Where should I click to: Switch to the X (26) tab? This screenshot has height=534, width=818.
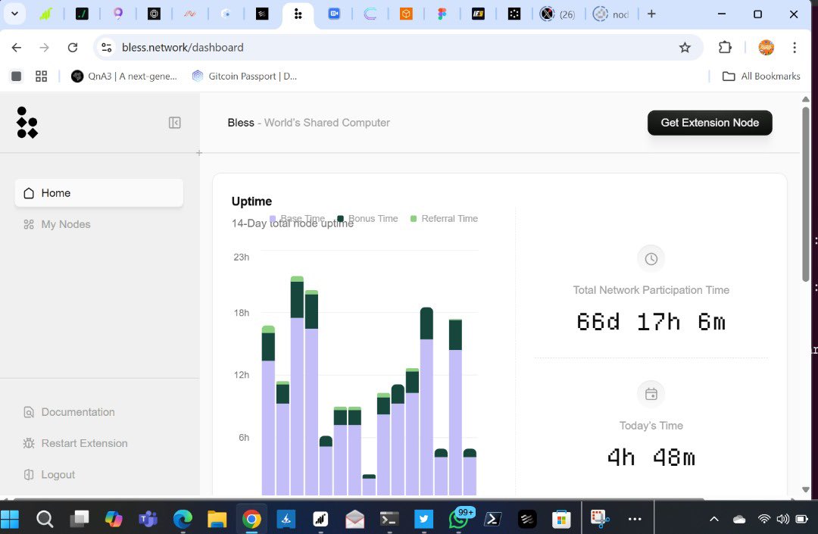point(557,14)
